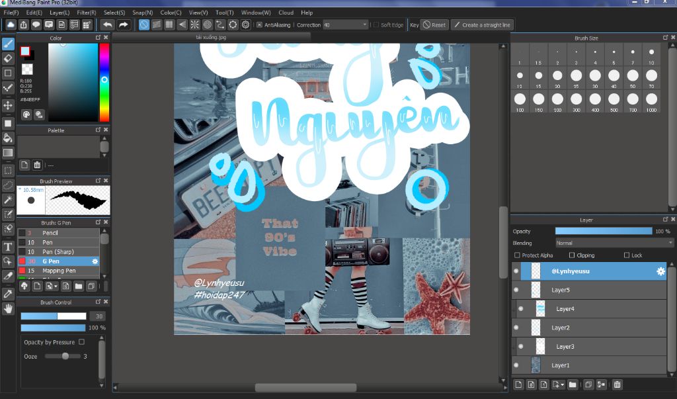677x399 pixels.
Task: Select the Hand pan tool
Action: 8,308
